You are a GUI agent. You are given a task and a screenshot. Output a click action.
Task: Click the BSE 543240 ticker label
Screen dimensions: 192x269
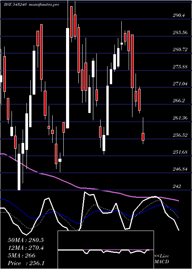click(15, 5)
